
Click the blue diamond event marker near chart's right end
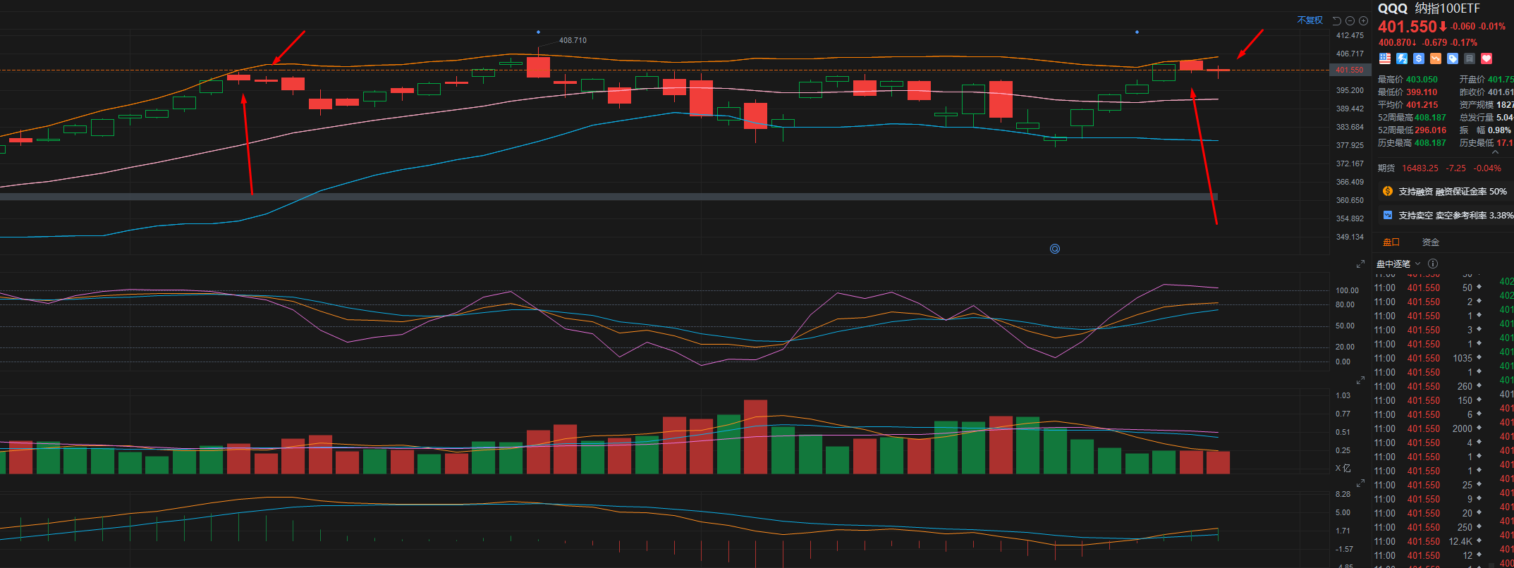pos(1137,32)
